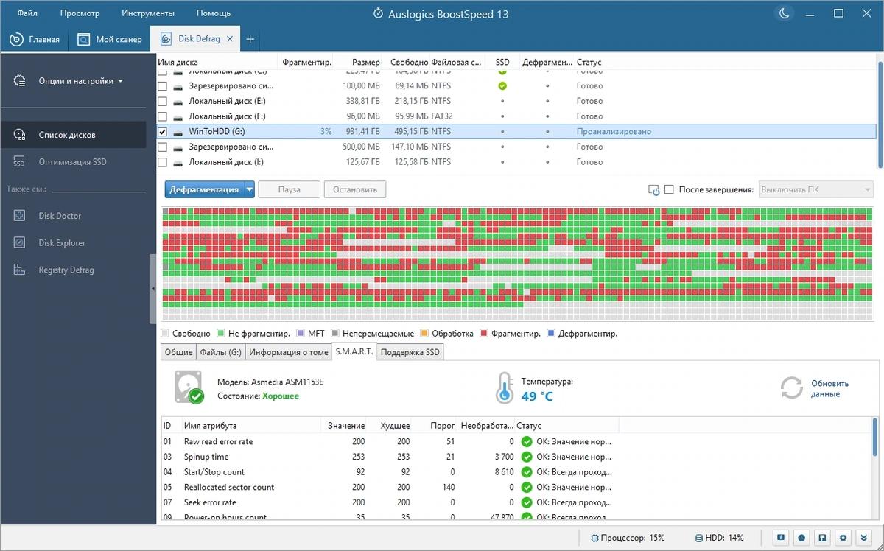
Task: Click the purple MFT legend swatch
Action: pyautogui.click(x=300, y=334)
